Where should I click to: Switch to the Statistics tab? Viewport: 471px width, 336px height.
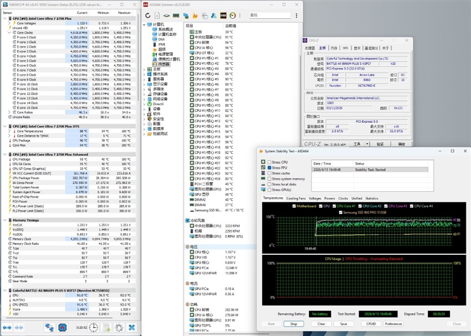coord(372,198)
